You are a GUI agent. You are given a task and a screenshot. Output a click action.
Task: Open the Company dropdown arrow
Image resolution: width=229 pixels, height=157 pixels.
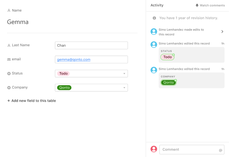pyautogui.click(x=124, y=88)
